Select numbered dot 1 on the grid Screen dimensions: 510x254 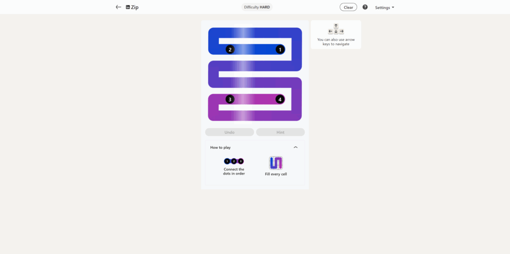click(x=280, y=50)
